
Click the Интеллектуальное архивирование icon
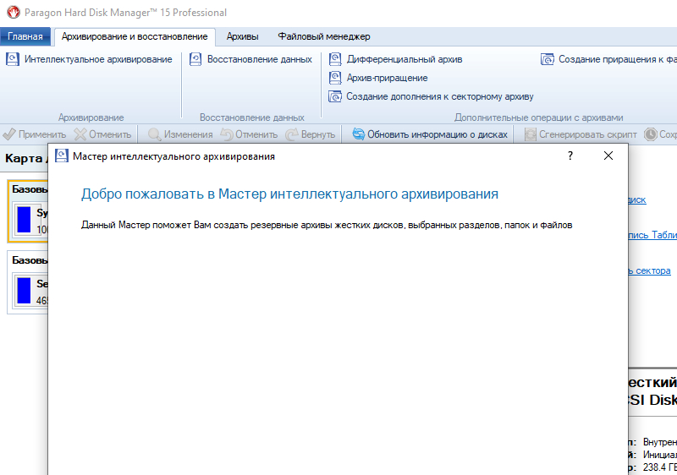[13, 59]
